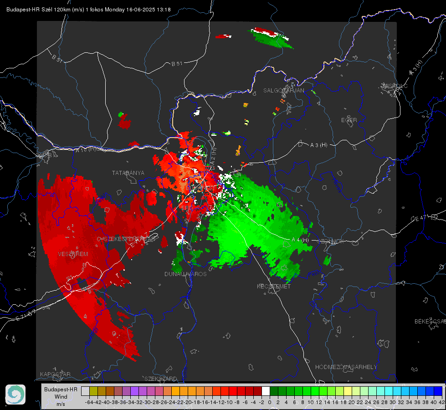Click the HÓDMEZŐVÁSÁRHELY city label
446x410 pixels.
pyautogui.click(x=346, y=367)
